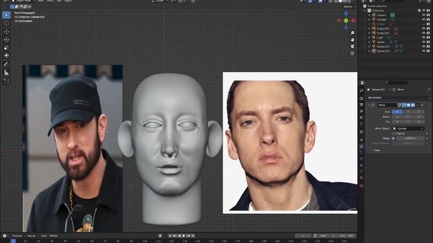
Task: Open the timeline View menu
Action: (x=43, y=236)
